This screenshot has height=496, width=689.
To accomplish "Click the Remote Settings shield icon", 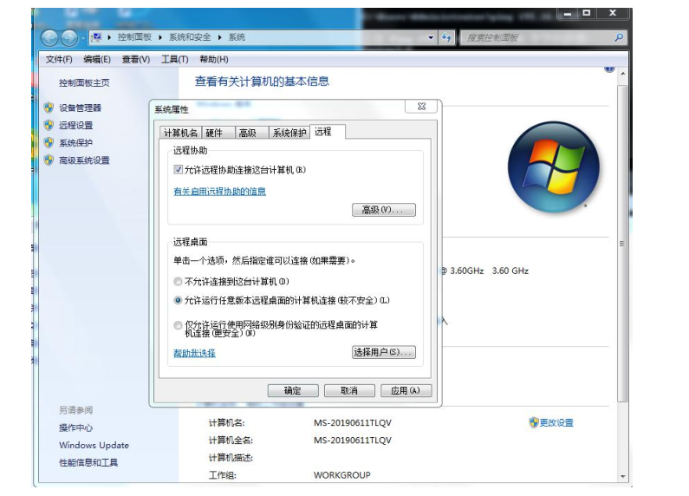I will [49, 125].
